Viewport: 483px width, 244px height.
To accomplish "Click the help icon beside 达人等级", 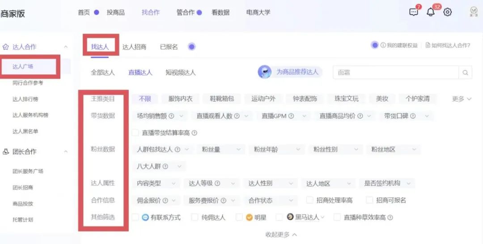I will click(x=217, y=183).
